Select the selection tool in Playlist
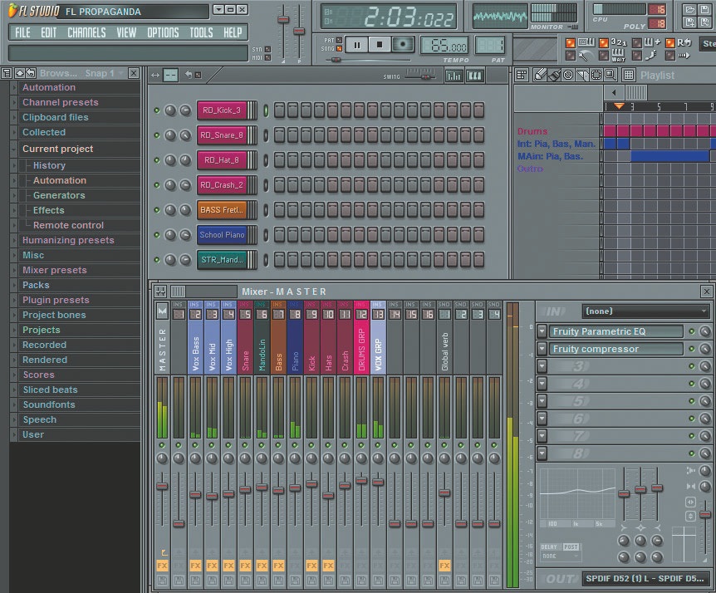This screenshot has height=593, width=716. click(596, 75)
